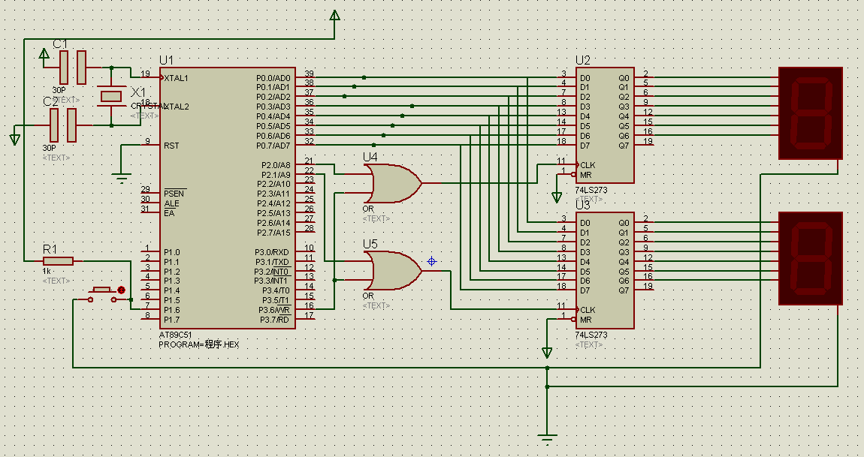The image size is (864, 457).
Task: Click the CLK pin label on U3
Action: tap(588, 310)
